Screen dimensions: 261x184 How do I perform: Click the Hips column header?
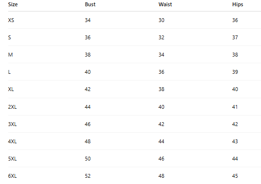[237, 4]
